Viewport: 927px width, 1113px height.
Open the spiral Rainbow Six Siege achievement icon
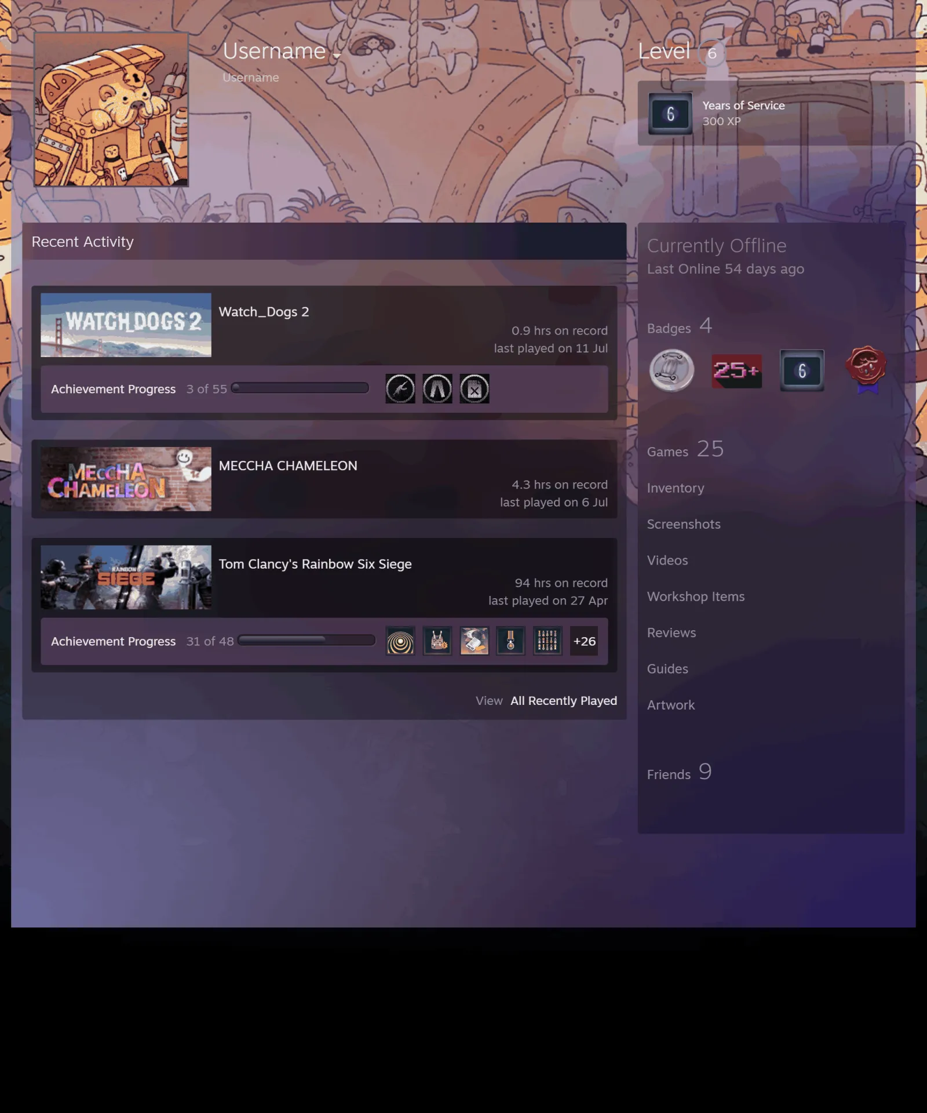pyautogui.click(x=400, y=641)
